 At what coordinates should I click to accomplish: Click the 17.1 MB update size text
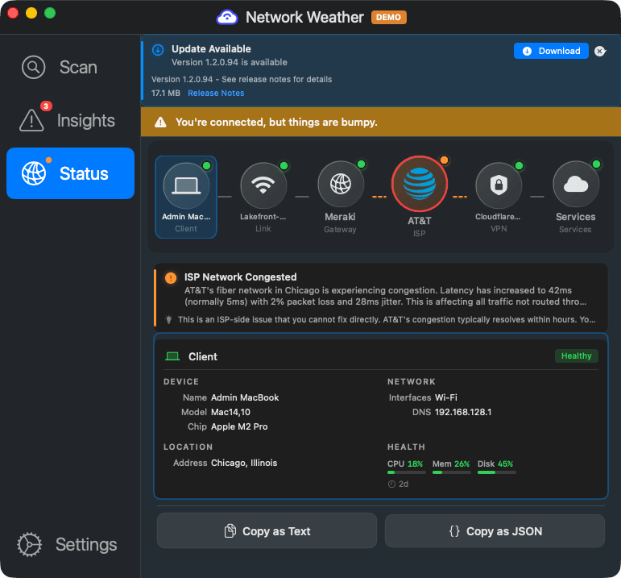point(166,94)
